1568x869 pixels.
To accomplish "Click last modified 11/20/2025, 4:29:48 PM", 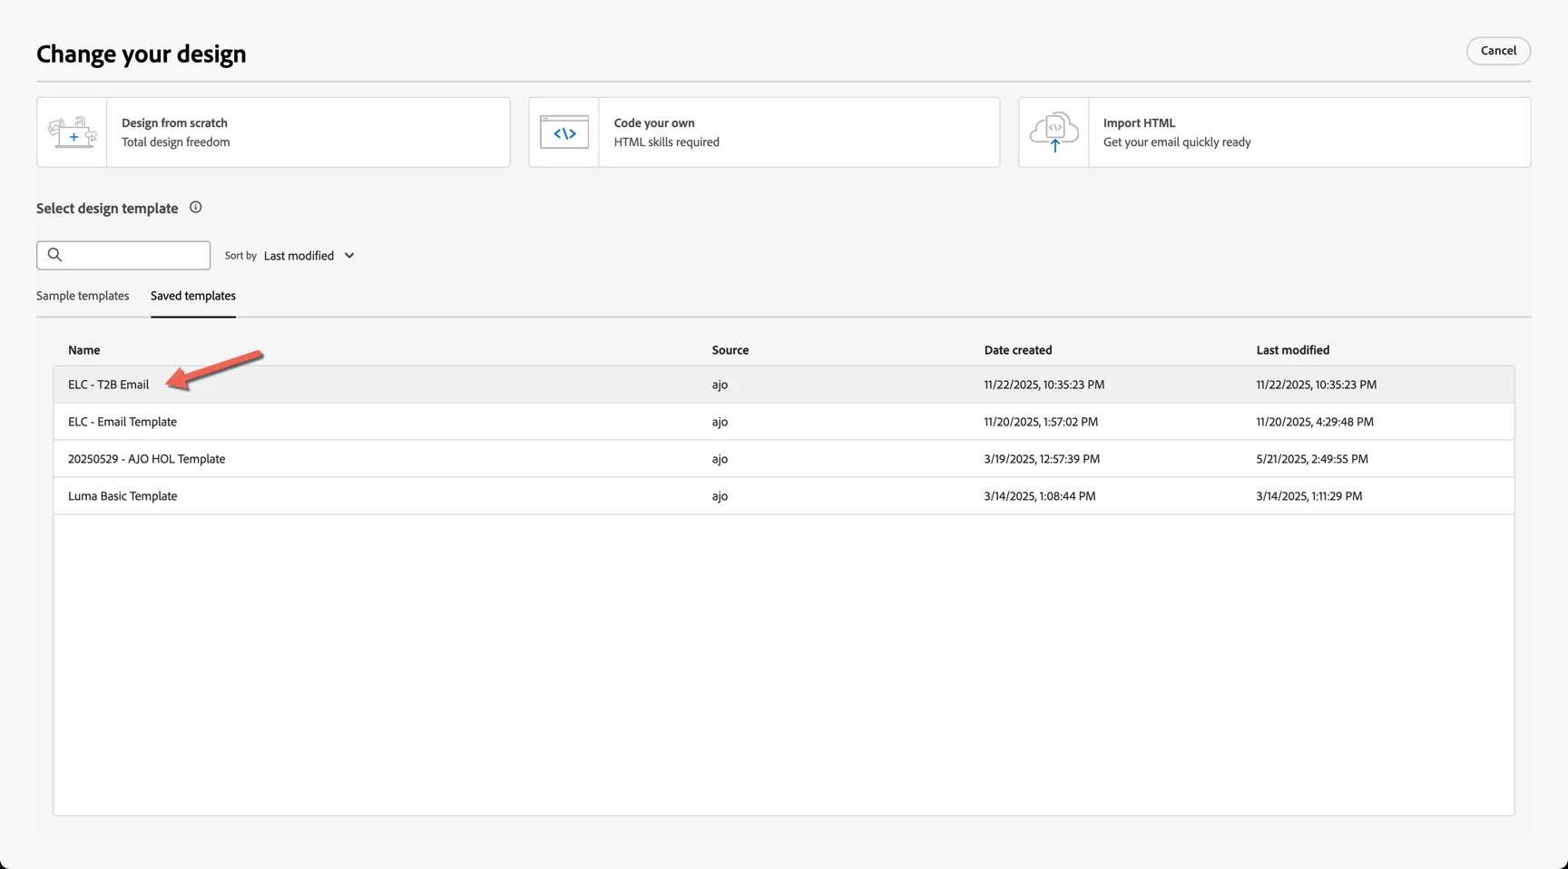I will click(x=1315, y=422).
